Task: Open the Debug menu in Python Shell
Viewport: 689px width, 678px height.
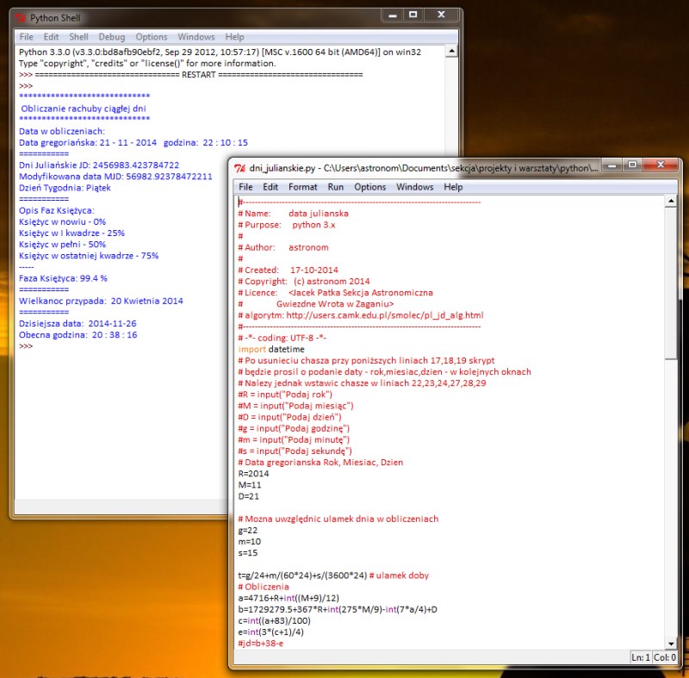Action: (111, 37)
